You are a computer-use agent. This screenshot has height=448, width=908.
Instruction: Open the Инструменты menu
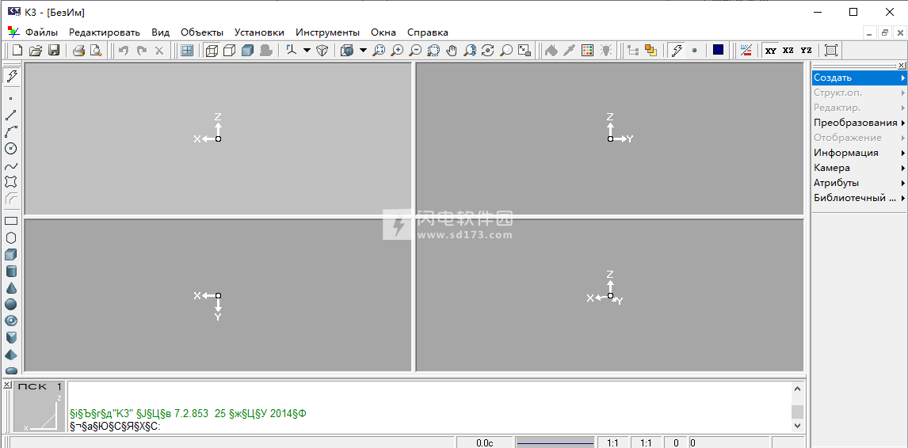click(x=327, y=32)
